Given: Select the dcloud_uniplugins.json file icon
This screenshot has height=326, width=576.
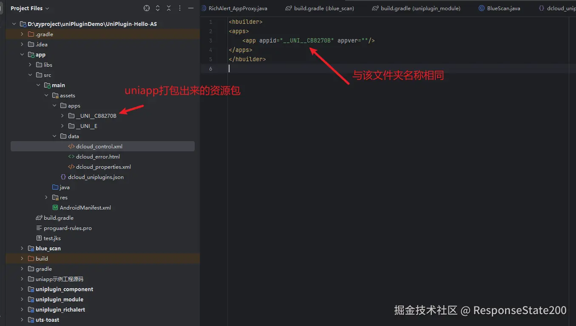Looking at the screenshot, I should click(63, 177).
